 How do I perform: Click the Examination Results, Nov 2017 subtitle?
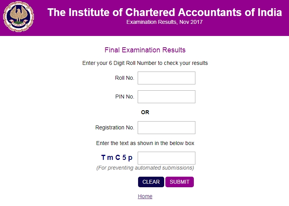pos(165,22)
